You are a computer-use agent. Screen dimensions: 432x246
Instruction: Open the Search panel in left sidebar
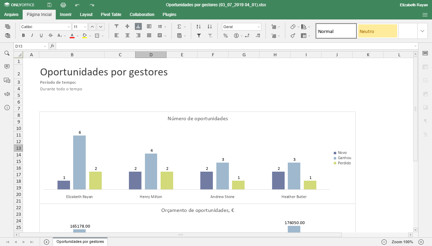click(x=7, y=53)
